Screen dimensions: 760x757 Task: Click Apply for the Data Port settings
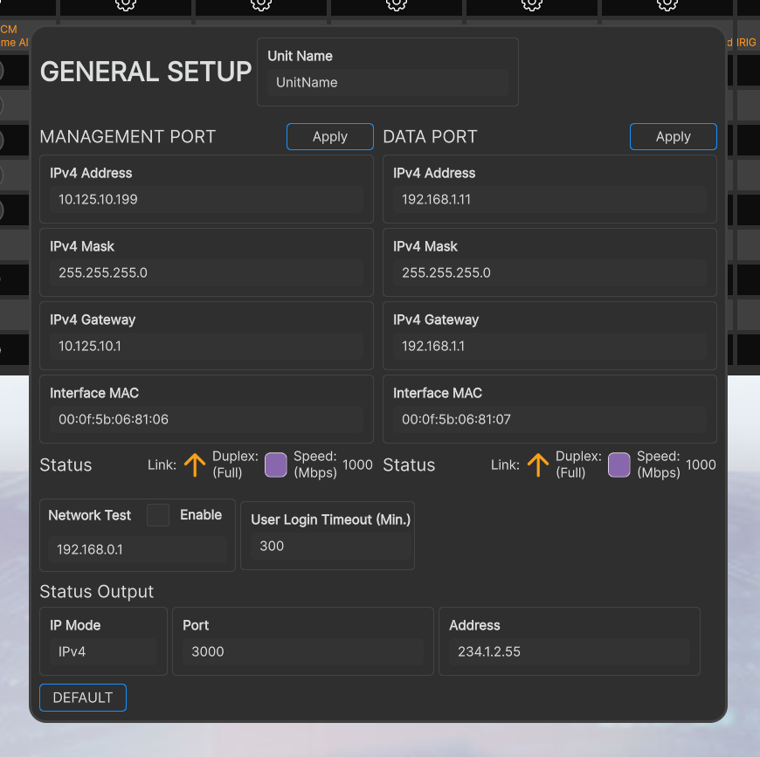coord(673,136)
